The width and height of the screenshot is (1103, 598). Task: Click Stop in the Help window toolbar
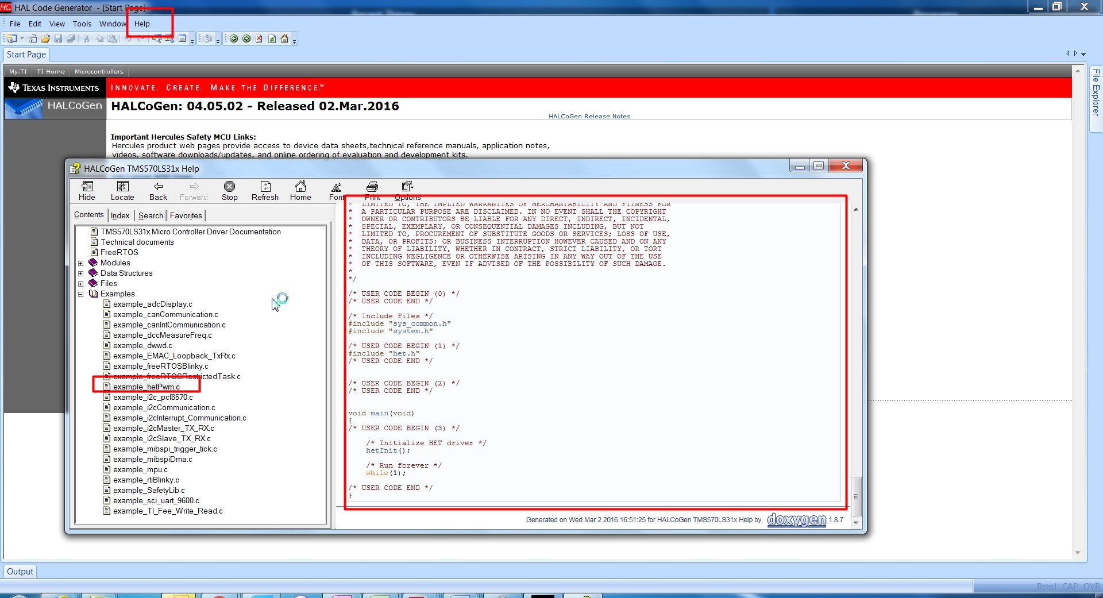[230, 191]
